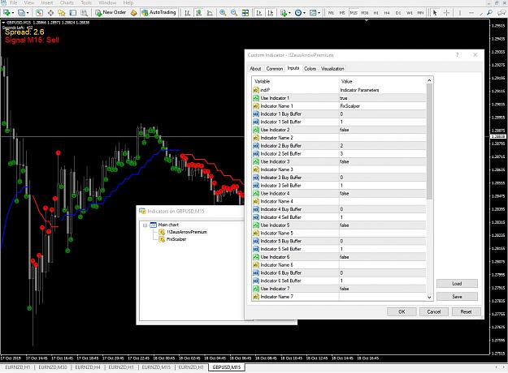Switch to D1 timeframe
This screenshot has height=373, width=508.
pos(398,13)
